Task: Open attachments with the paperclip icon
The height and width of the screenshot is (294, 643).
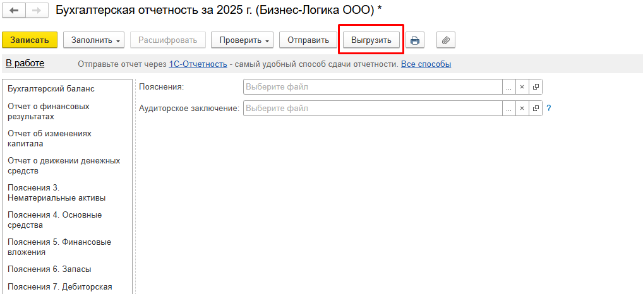Action: coord(446,40)
